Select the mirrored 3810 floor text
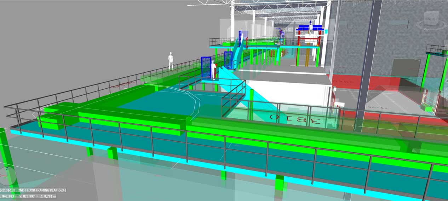 (x=295, y=119)
